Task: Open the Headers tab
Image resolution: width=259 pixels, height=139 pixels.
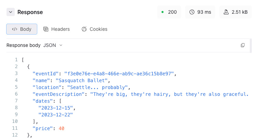Action: [56, 29]
